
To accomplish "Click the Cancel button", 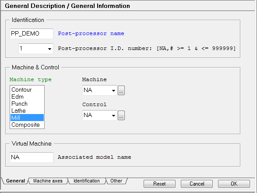I will pos(197,184).
